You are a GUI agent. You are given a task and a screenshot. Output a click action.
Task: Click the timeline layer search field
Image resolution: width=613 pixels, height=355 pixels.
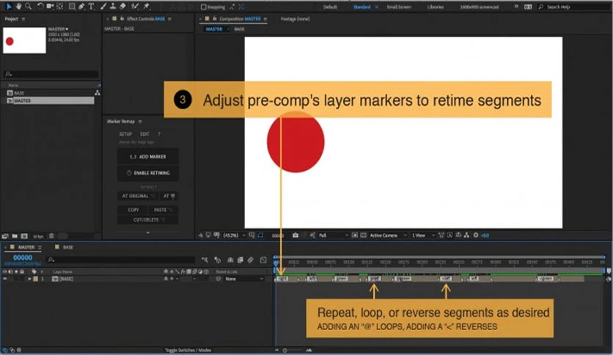121,260
